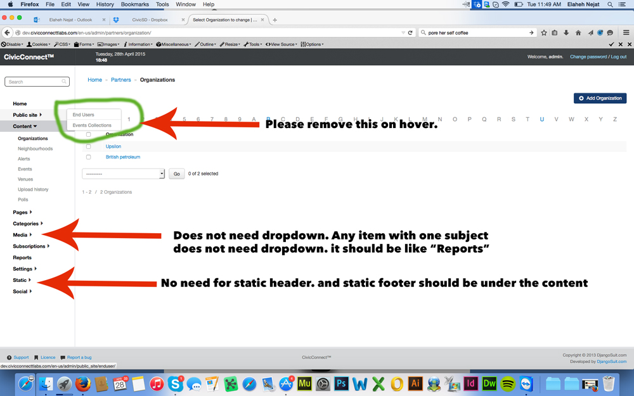Image resolution: width=634 pixels, height=396 pixels.
Task: Open the Bookmarks menu in the menu bar
Action: point(134,4)
